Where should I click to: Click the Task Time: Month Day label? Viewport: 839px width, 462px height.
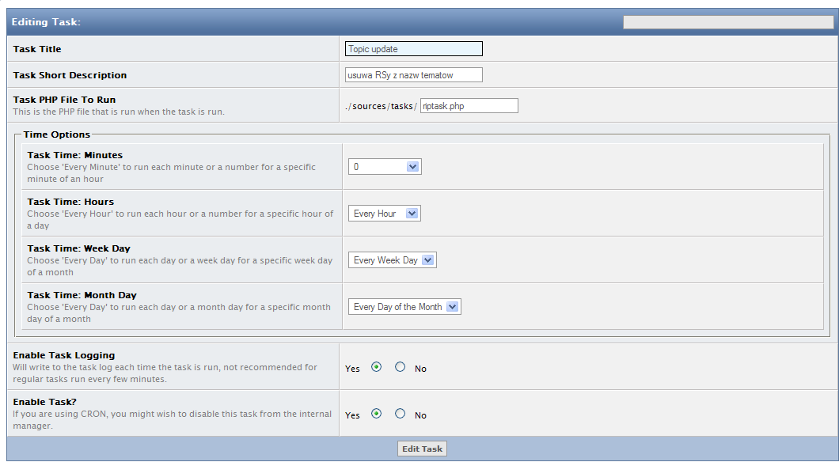tap(82, 295)
